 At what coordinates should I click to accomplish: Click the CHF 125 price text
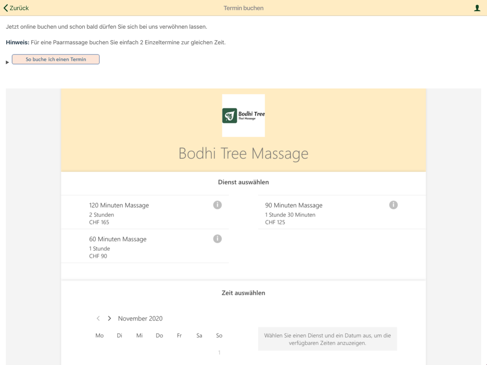point(275,222)
